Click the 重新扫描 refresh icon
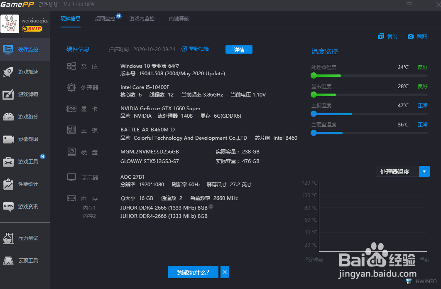 coord(184,49)
